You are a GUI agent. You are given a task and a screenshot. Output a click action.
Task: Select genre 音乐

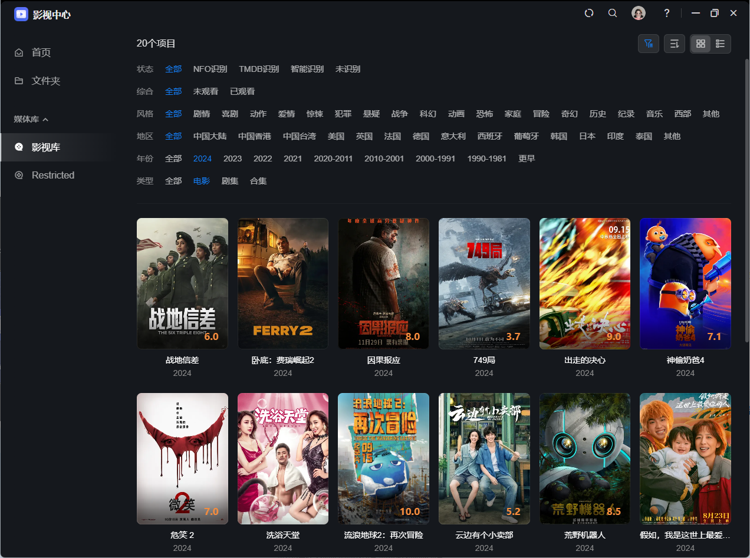[x=654, y=114]
